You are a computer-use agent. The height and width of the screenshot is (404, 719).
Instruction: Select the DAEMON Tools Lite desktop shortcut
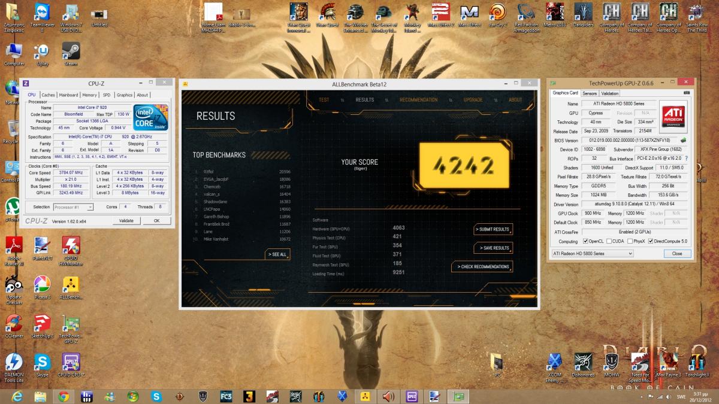(14, 368)
